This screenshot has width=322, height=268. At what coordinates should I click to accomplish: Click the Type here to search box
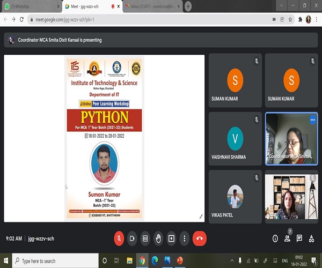55,260
